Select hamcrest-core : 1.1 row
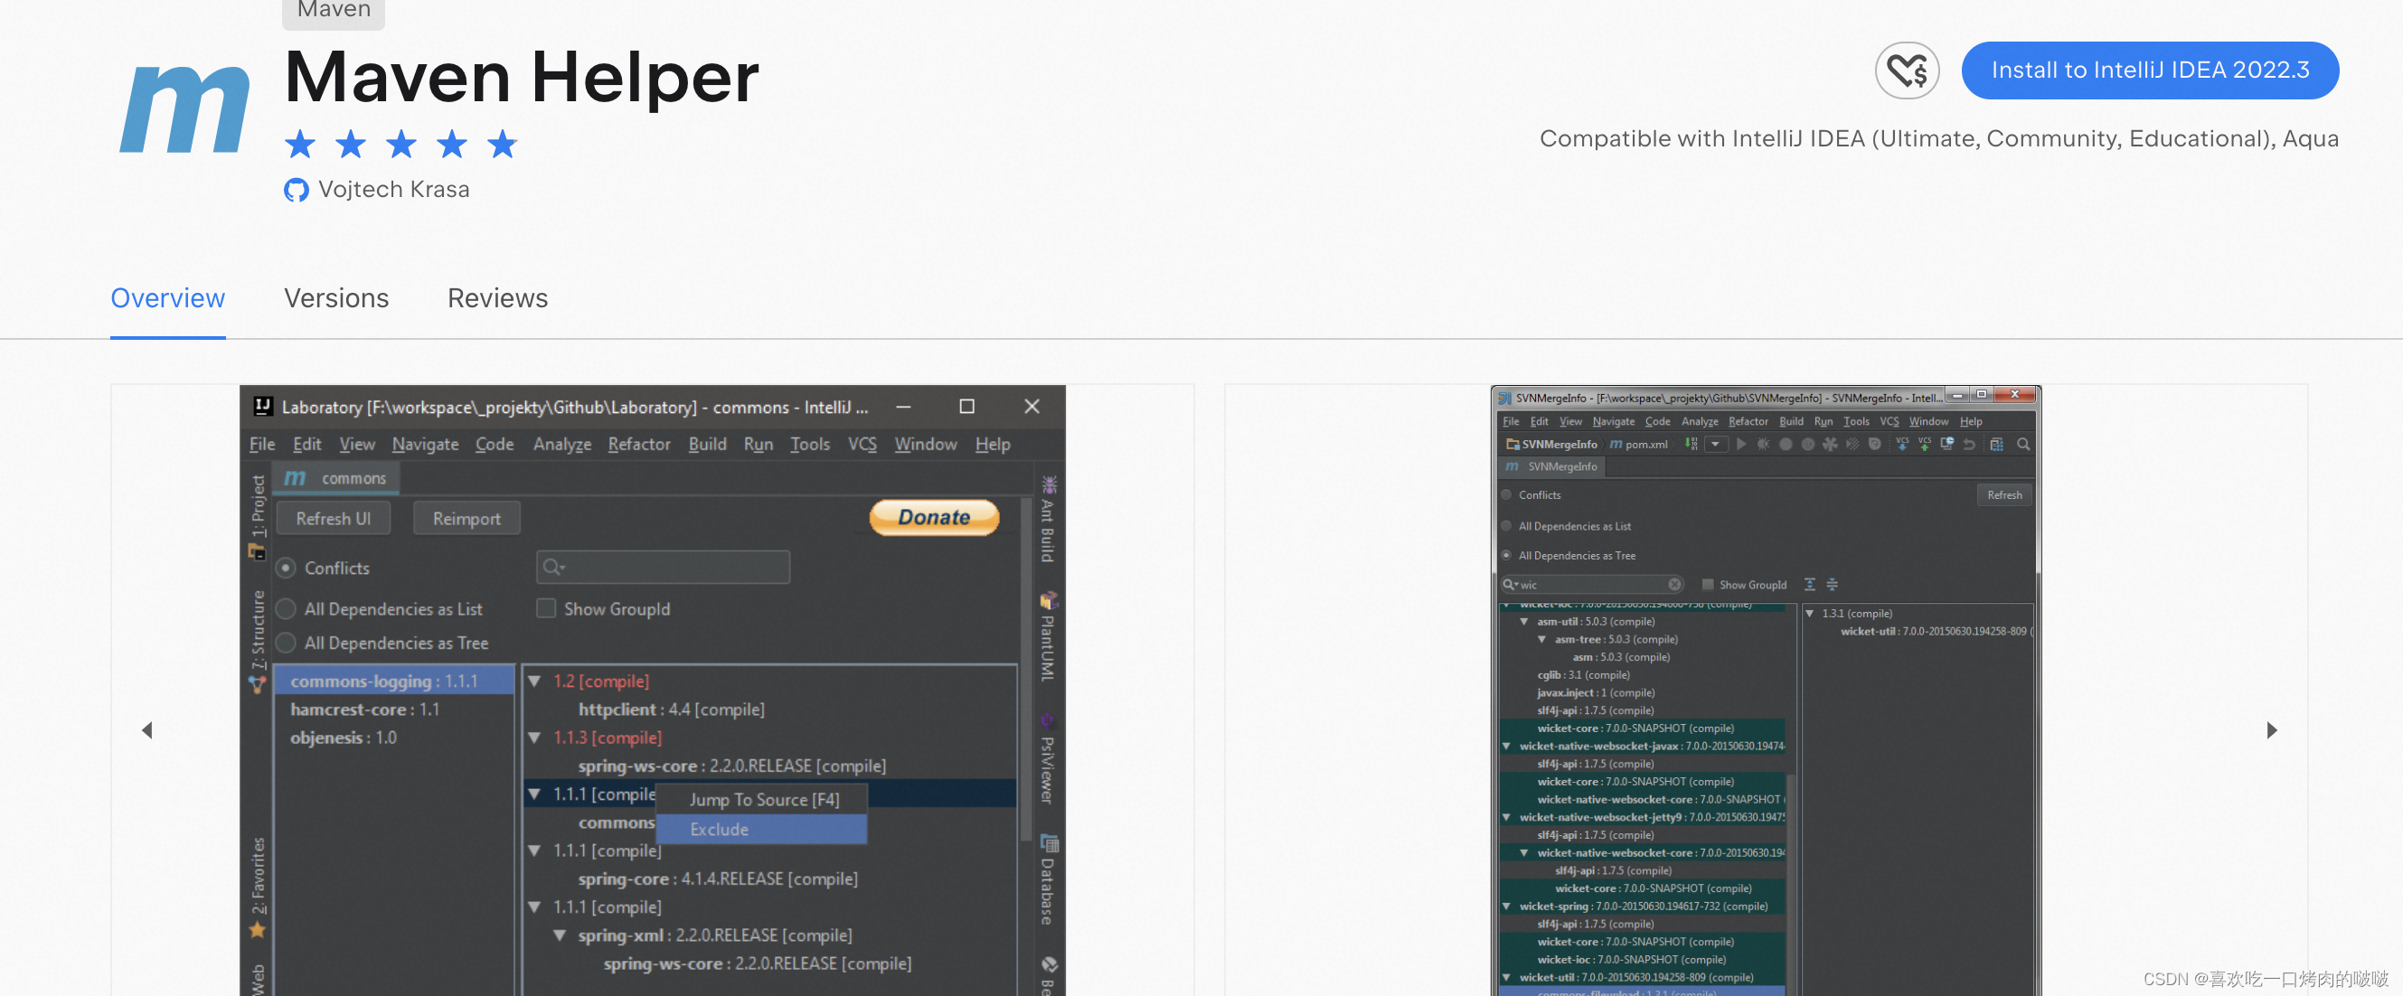The width and height of the screenshot is (2403, 996). [x=393, y=709]
